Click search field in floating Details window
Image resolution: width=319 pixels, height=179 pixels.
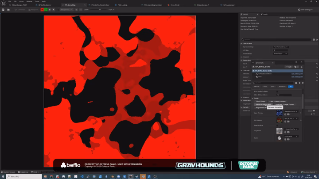click(273, 83)
